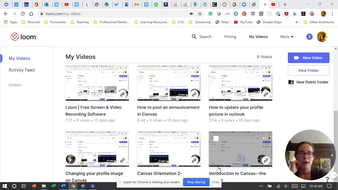
Task: Open the Google Maps bookmark
Action: tap(269, 22)
